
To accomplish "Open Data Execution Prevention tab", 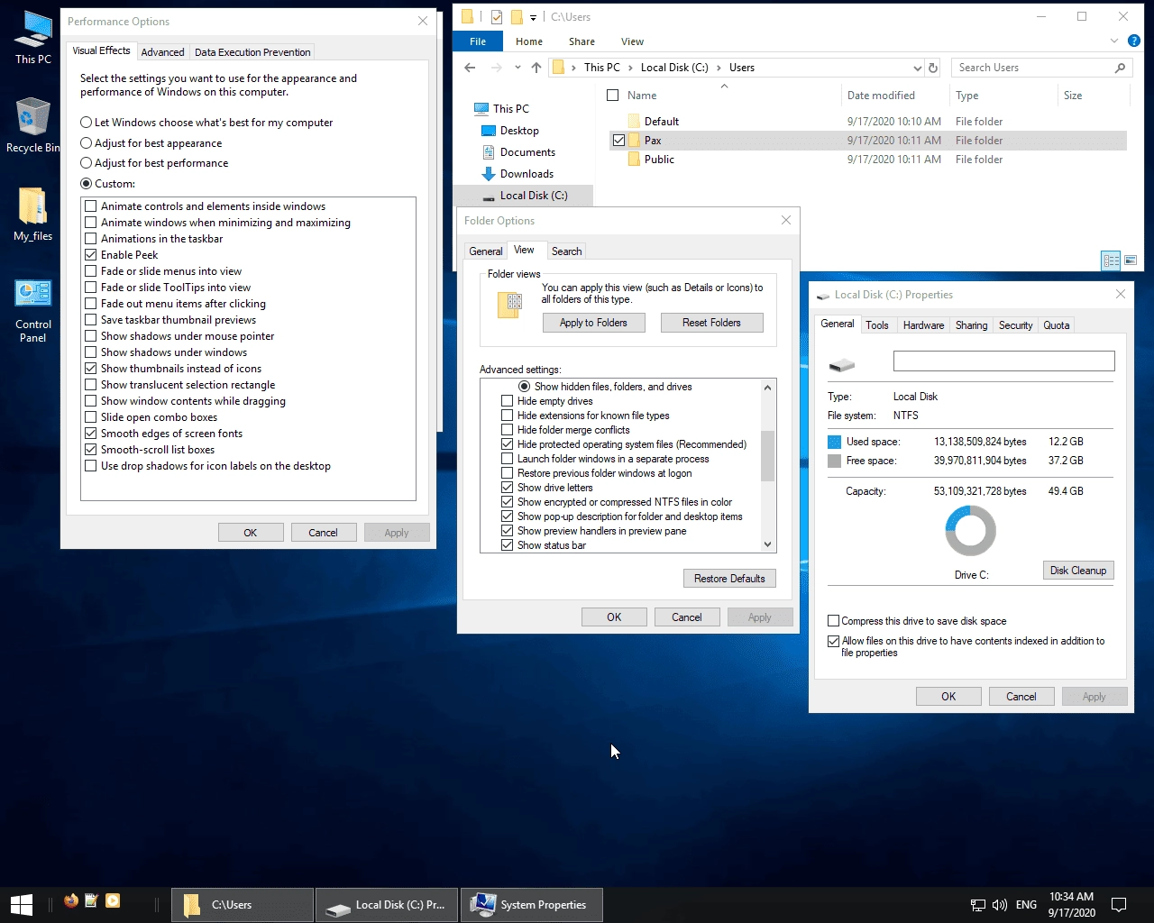I will pyautogui.click(x=252, y=52).
